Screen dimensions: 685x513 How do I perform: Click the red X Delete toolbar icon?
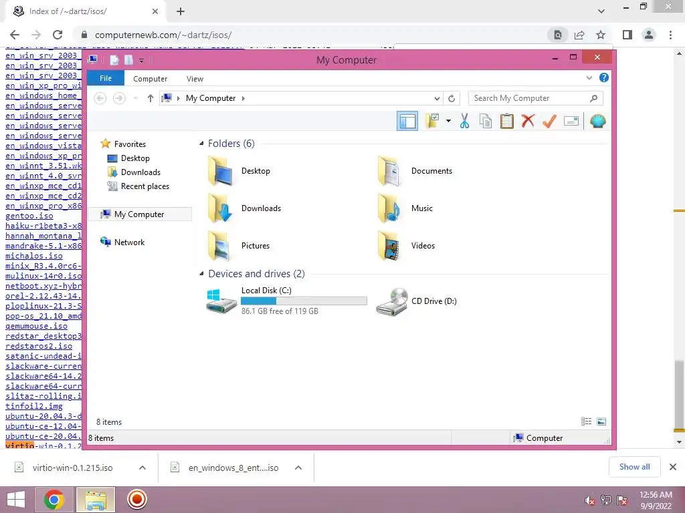pyautogui.click(x=528, y=121)
